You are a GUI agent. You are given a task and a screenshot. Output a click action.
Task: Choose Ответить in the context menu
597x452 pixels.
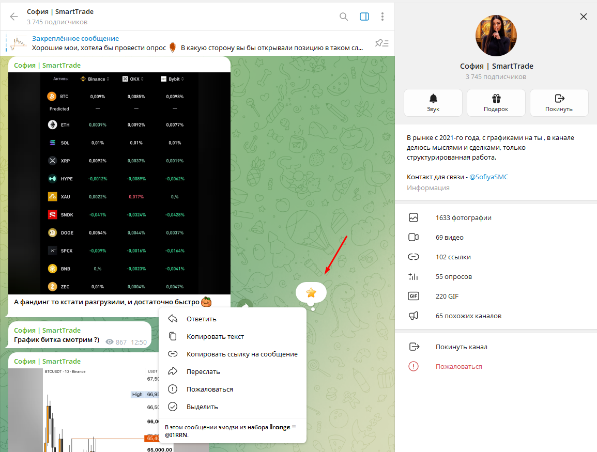click(x=232, y=319)
